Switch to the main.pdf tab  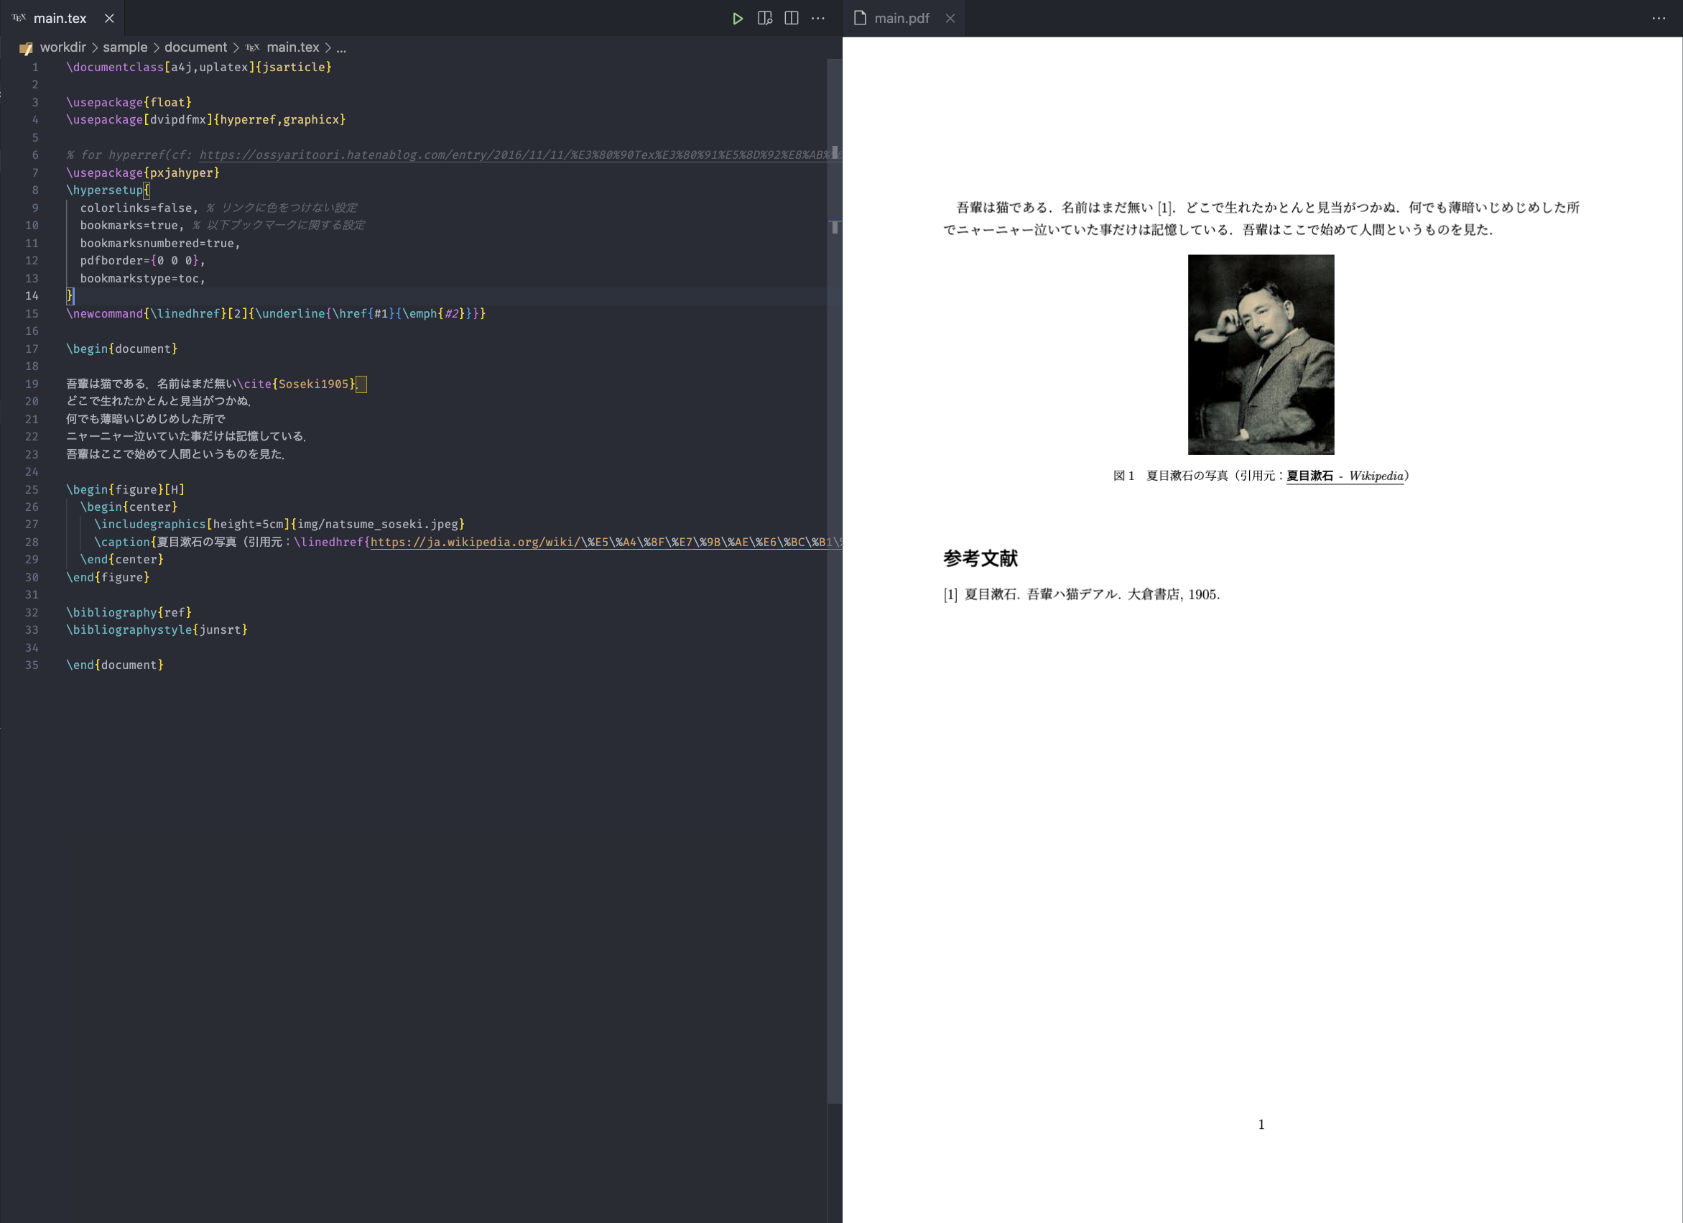[901, 19]
